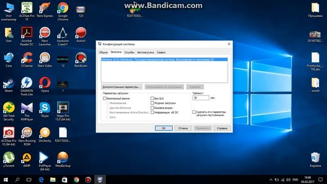327x184 pixels.
Task: Switch to the Службы tab
Action: pos(129,52)
